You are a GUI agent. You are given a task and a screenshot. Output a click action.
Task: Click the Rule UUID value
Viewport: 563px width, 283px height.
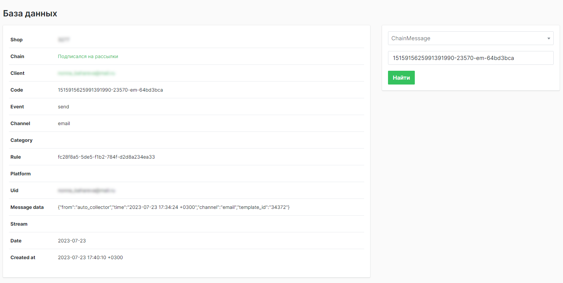(x=106, y=157)
